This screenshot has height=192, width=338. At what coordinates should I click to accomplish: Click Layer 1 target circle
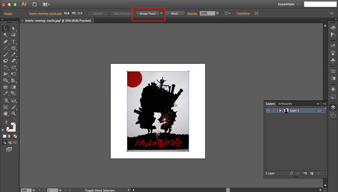[319, 111]
